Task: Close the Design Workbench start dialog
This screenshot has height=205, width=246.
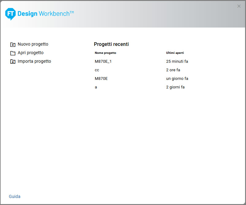Action: 239,6
